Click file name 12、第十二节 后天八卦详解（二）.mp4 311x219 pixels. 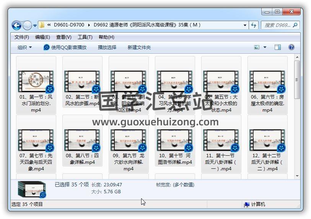coord(267,162)
